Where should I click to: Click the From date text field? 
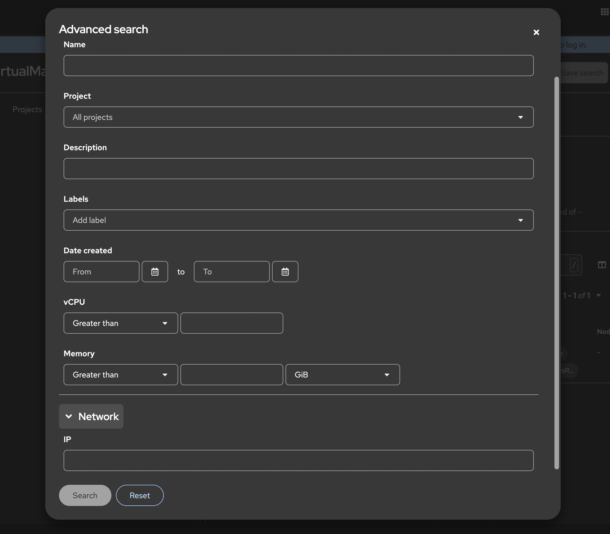point(101,272)
